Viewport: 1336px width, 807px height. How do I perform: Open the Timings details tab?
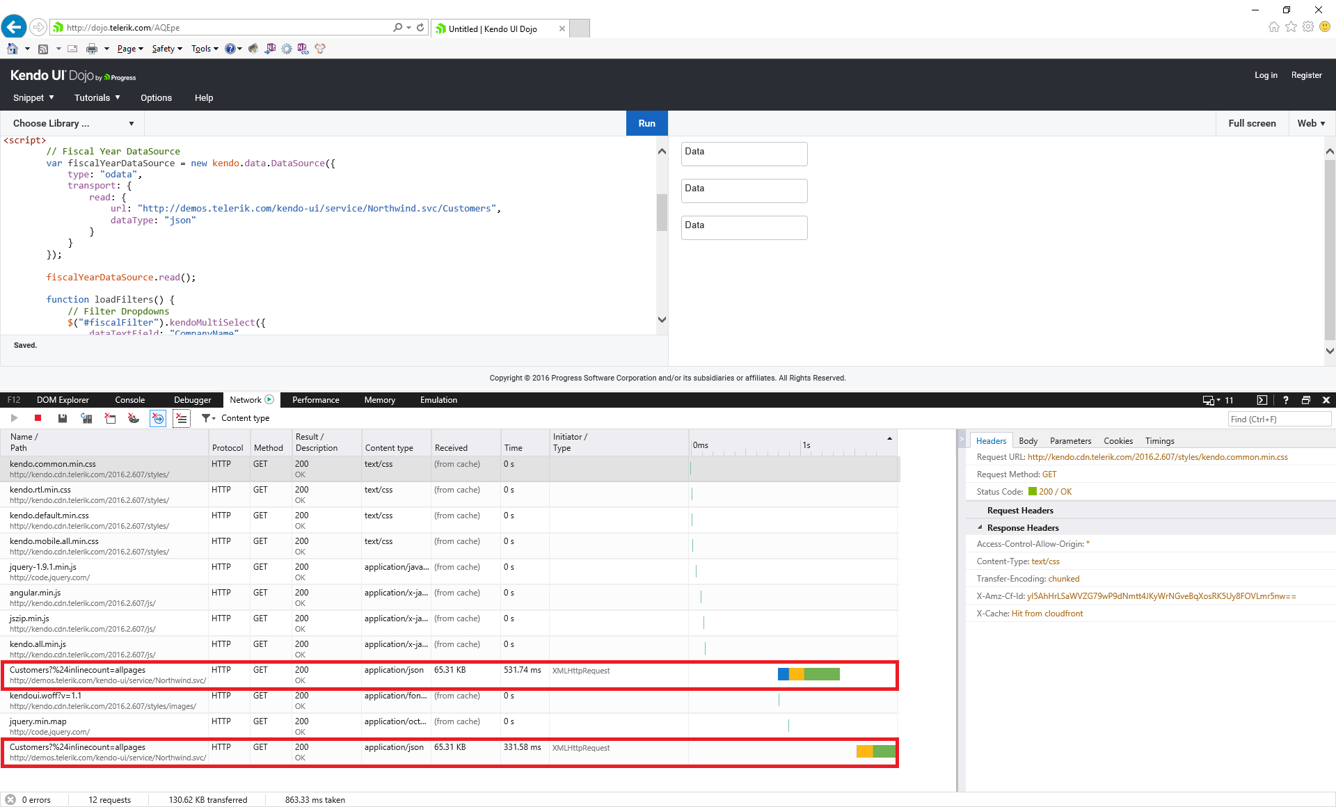click(1159, 441)
